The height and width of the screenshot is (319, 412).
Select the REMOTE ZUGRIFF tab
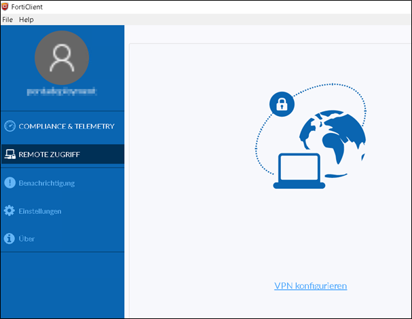62,154
